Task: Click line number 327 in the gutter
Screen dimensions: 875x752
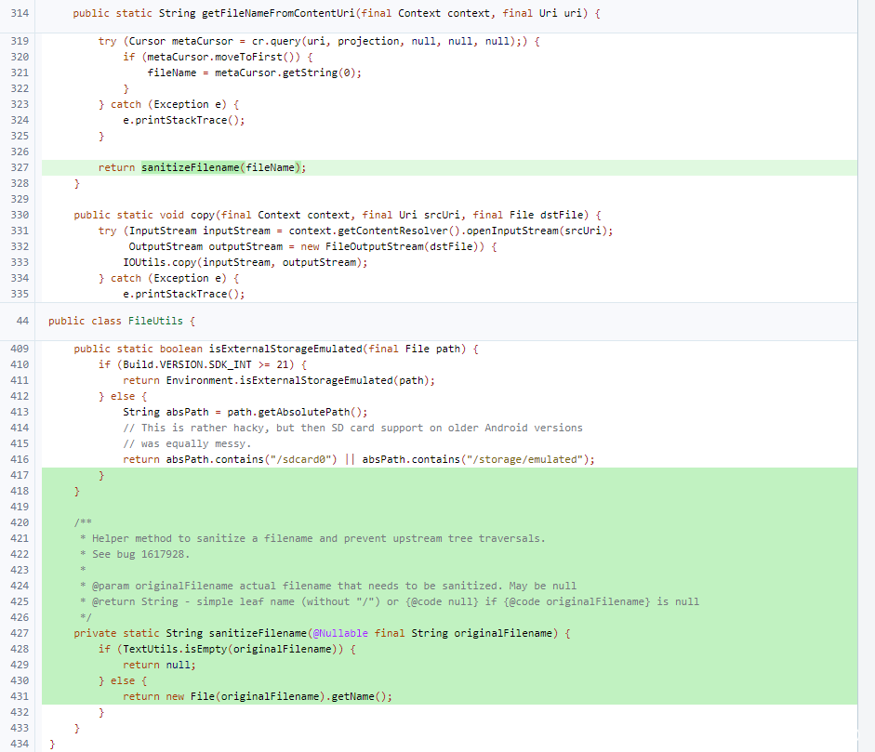Action: 20,167
